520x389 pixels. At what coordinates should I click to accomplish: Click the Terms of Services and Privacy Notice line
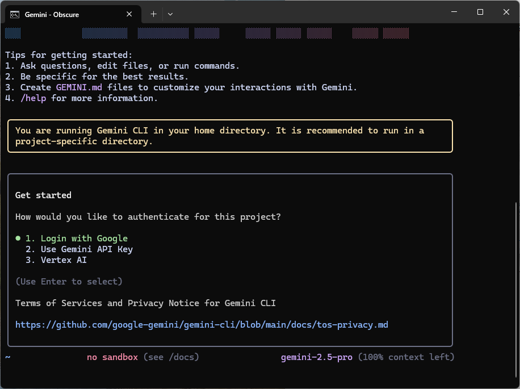click(145, 303)
